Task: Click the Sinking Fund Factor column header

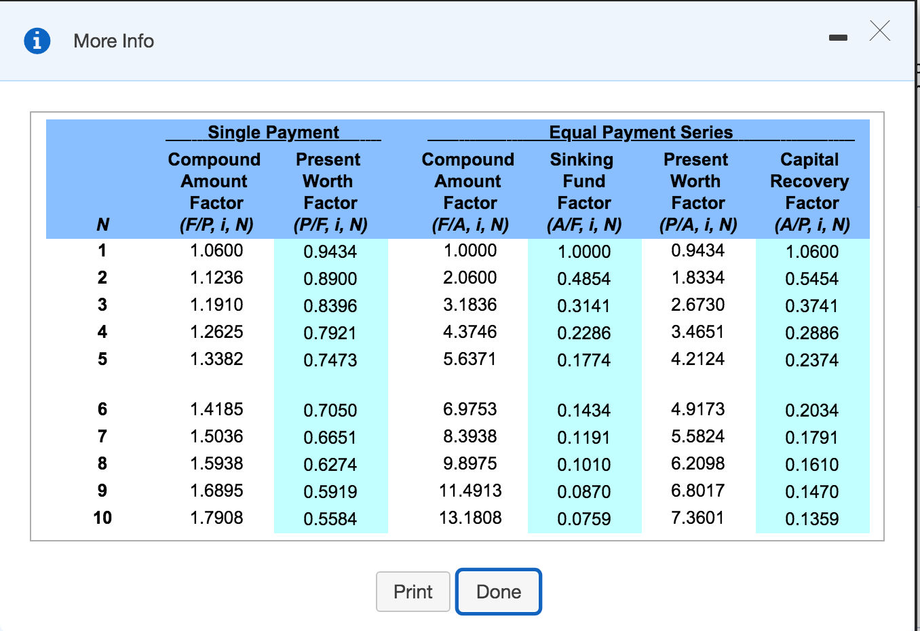Action: click(583, 181)
